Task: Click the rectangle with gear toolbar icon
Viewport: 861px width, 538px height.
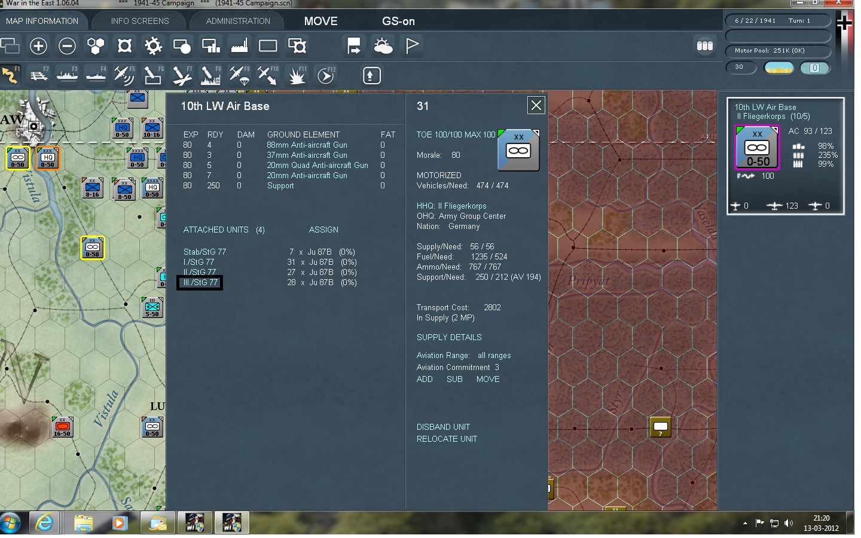Action: 297,46
